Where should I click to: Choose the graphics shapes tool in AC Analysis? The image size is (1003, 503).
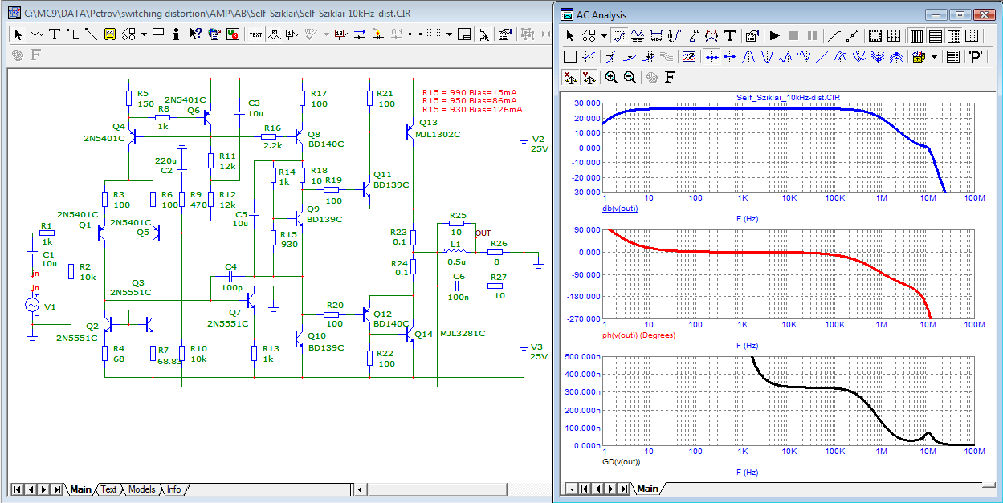(x=589, y=36)
